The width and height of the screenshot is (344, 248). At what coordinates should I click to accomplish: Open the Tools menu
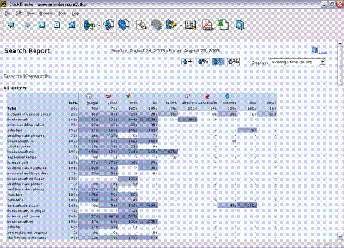[x=62, y=13]
